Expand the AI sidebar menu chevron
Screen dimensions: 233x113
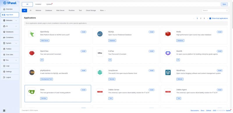point(16,26)
